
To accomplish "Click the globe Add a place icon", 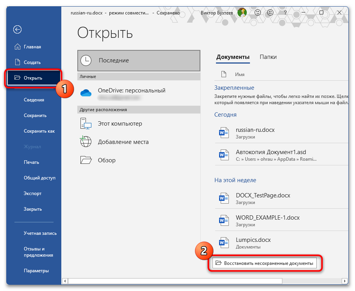I will [x=86, y=142].
